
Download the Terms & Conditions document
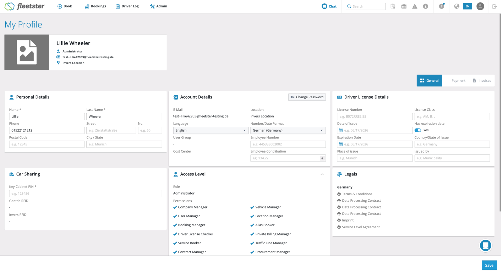pyautogui.click(x=355, y=194)
